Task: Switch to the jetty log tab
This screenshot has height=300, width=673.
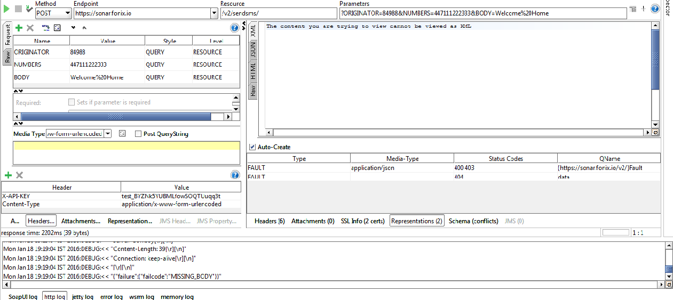Action: coord(83,296)
